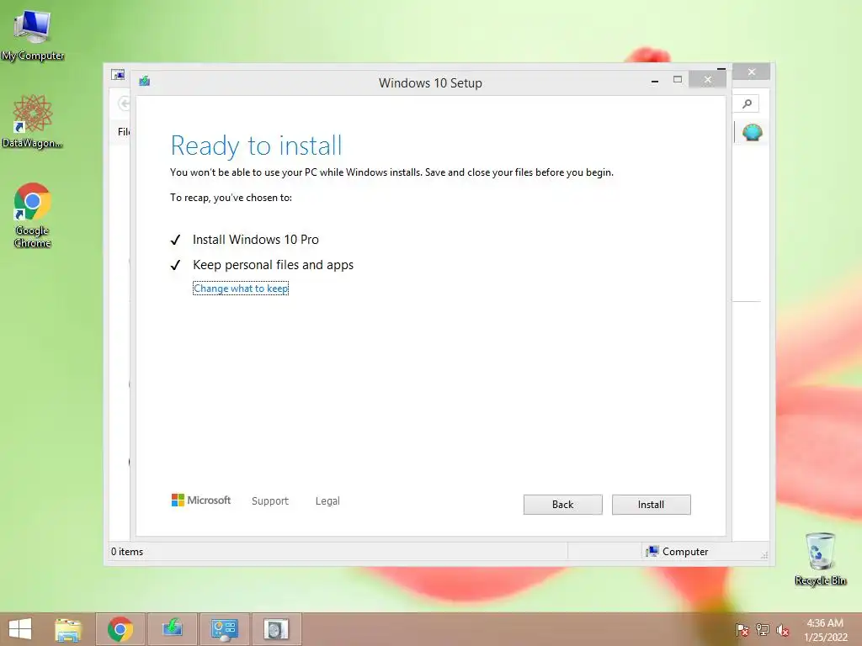The width and height of the screenshot is (862, 646).
Task: Click the back arrow in File Explorer
Action: tap(125, 103)
